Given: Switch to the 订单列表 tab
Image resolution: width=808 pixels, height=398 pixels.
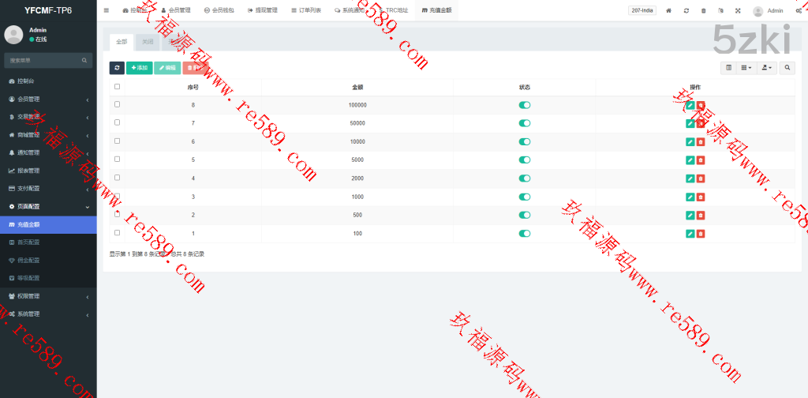Looking at the screenshot, I should pos(306,11).
